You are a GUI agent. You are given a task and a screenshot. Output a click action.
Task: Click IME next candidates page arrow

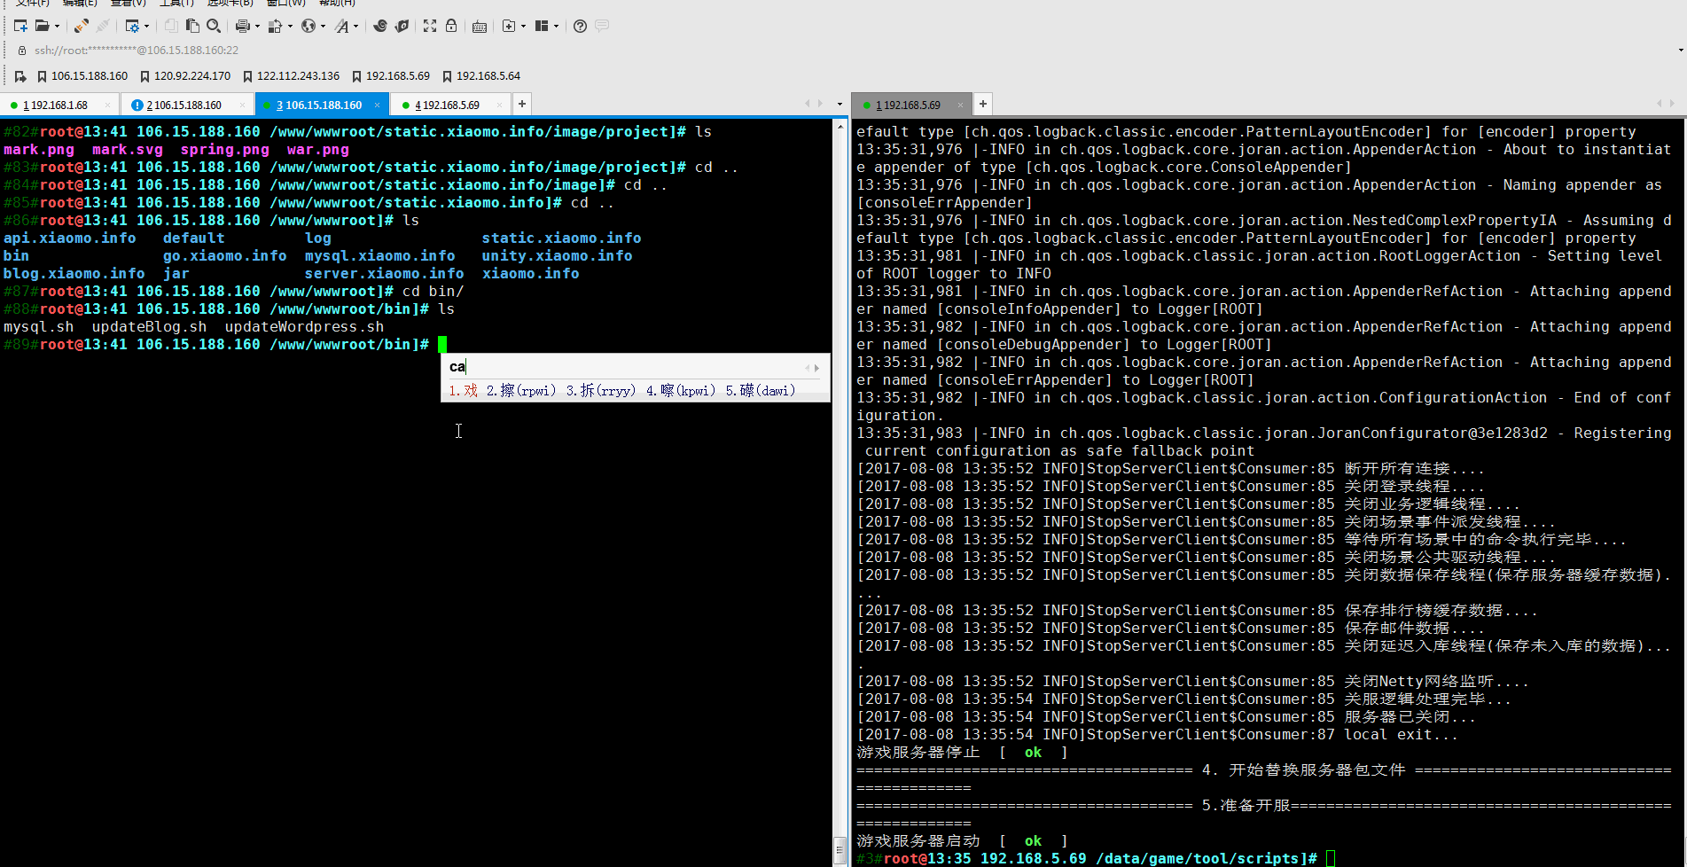pyautogui.click(x=816, y=367)
